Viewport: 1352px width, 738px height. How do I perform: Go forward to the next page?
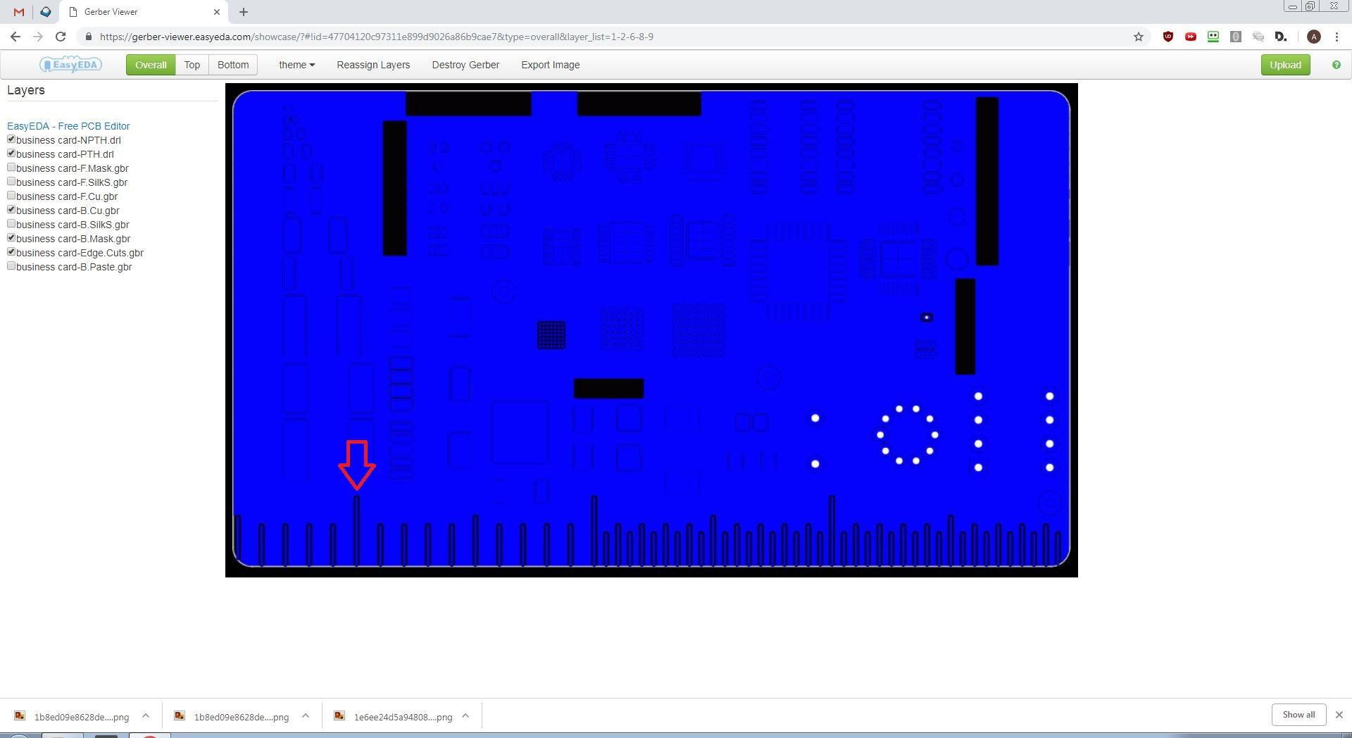click(38, 37)
